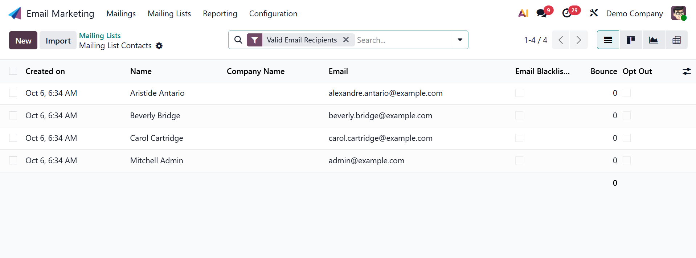Open the activities clock icon
Viewport: 696px width, 258px height.
567,13
